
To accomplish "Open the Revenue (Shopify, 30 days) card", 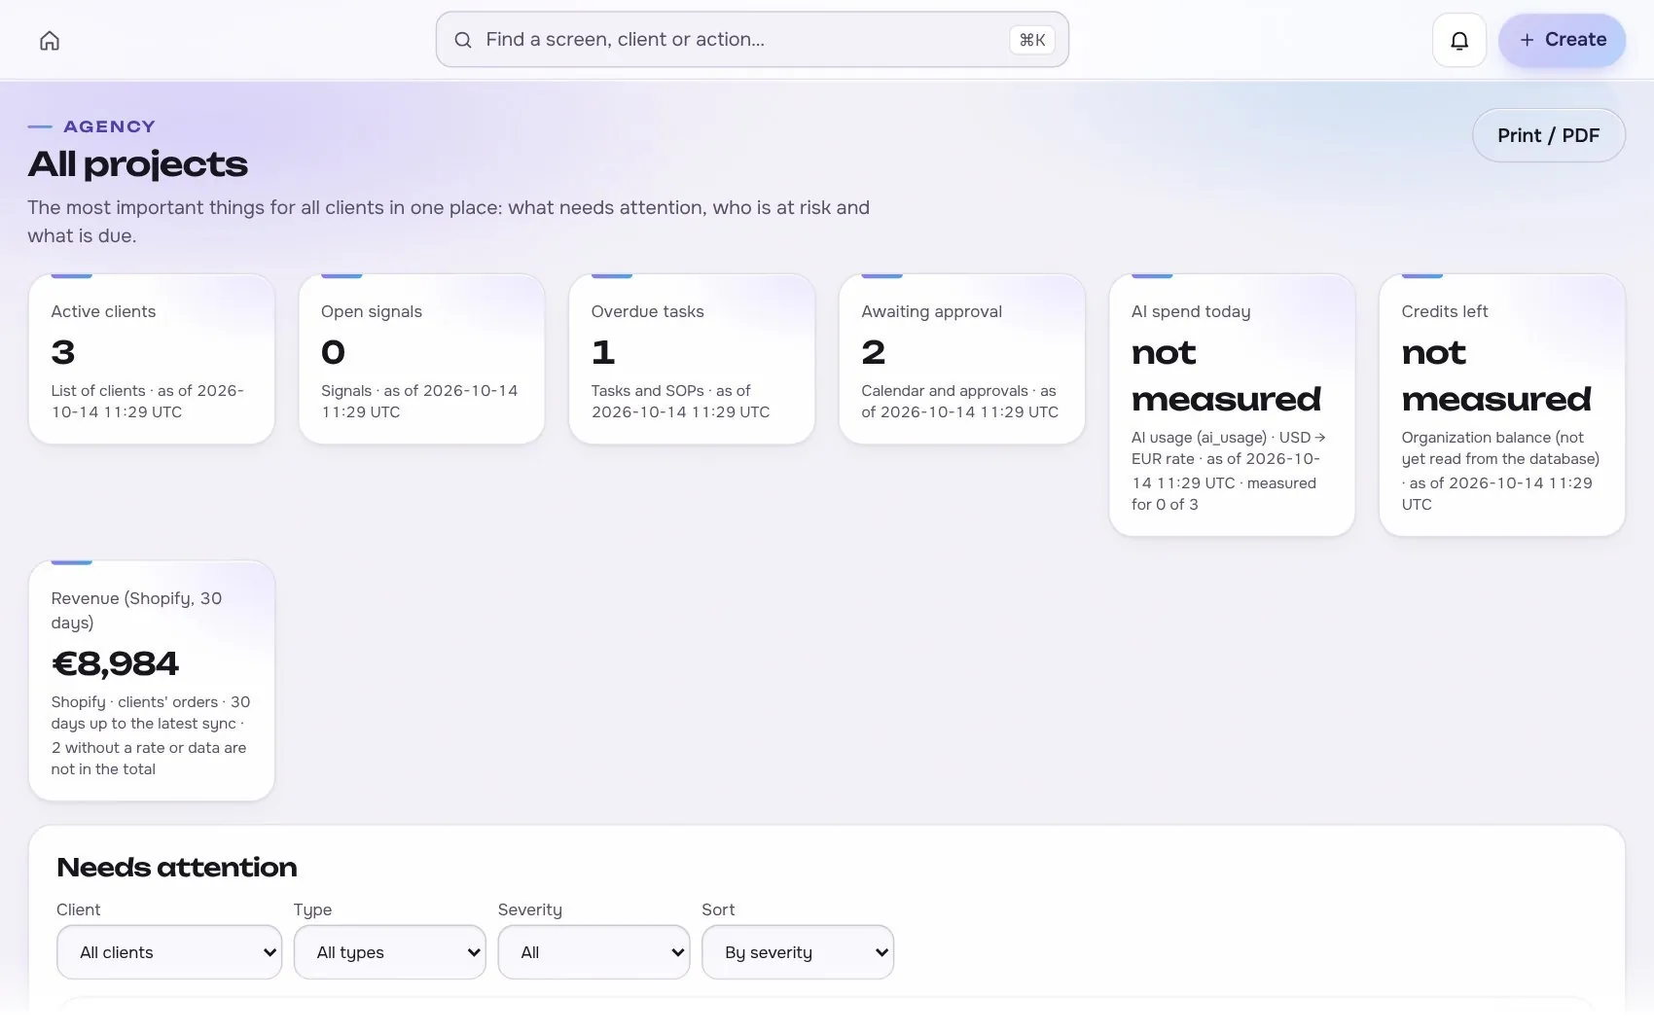I will pos(152,681).
